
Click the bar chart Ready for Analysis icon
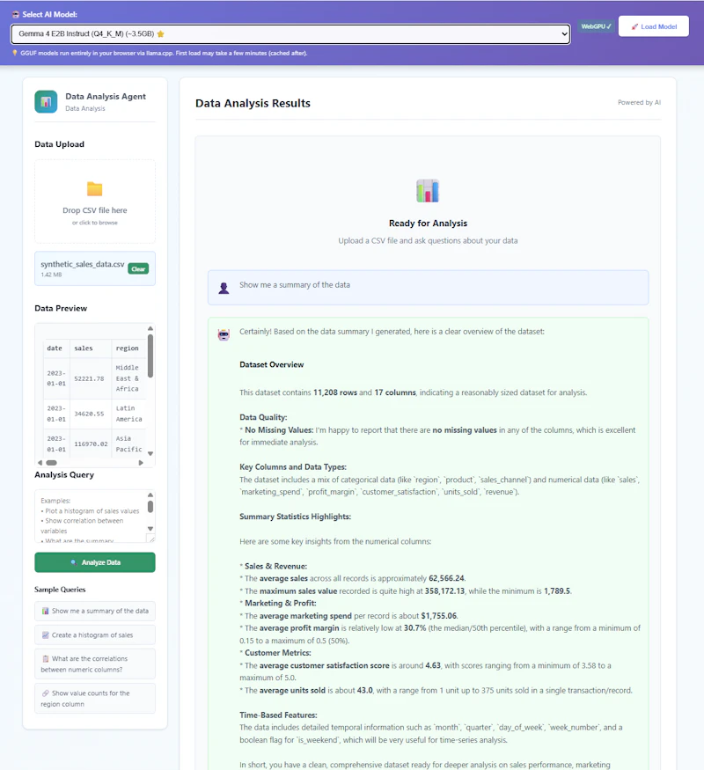click(428, 191)
